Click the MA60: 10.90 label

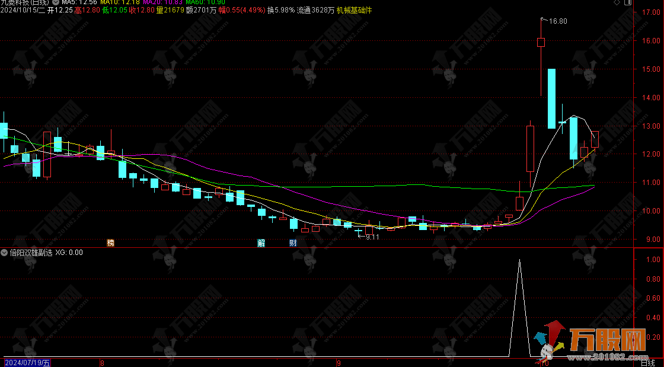click(x=205, y=2)
